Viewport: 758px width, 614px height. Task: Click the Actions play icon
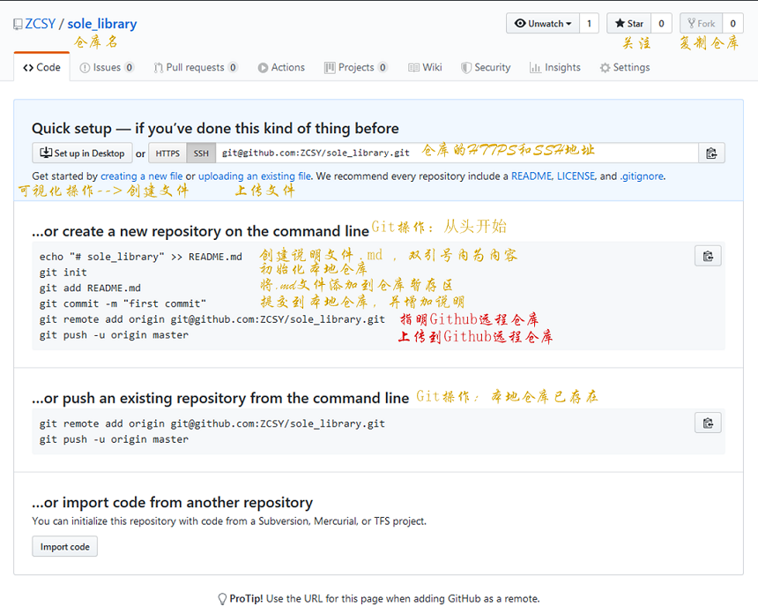[263, 68]
